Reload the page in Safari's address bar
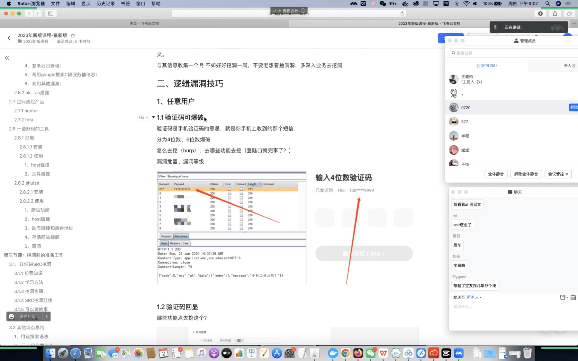The width and height of the screenshot is (578, 361). pos(402,13)
